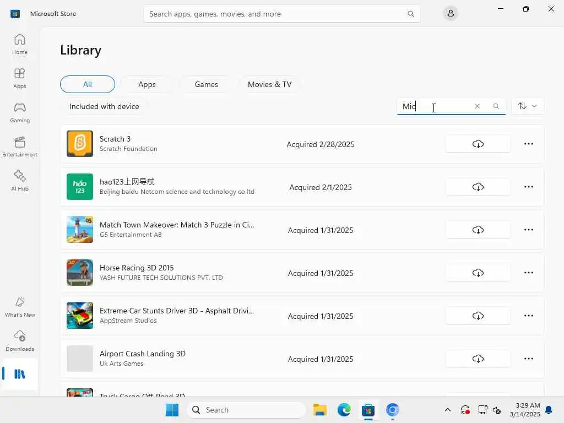Download Airport Crash Landing 3D
This screenshot has width=564, height=423.
(x=478, y=359)
